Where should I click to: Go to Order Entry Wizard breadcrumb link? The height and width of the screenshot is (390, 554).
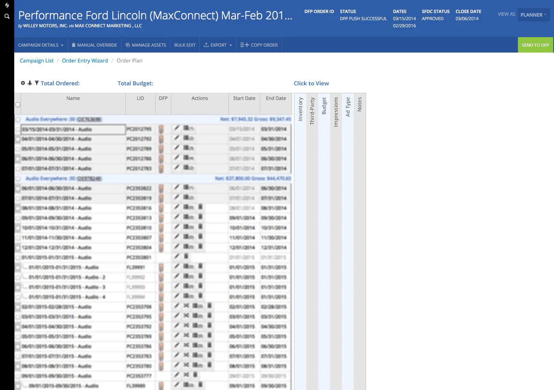(x=85, y=60)
